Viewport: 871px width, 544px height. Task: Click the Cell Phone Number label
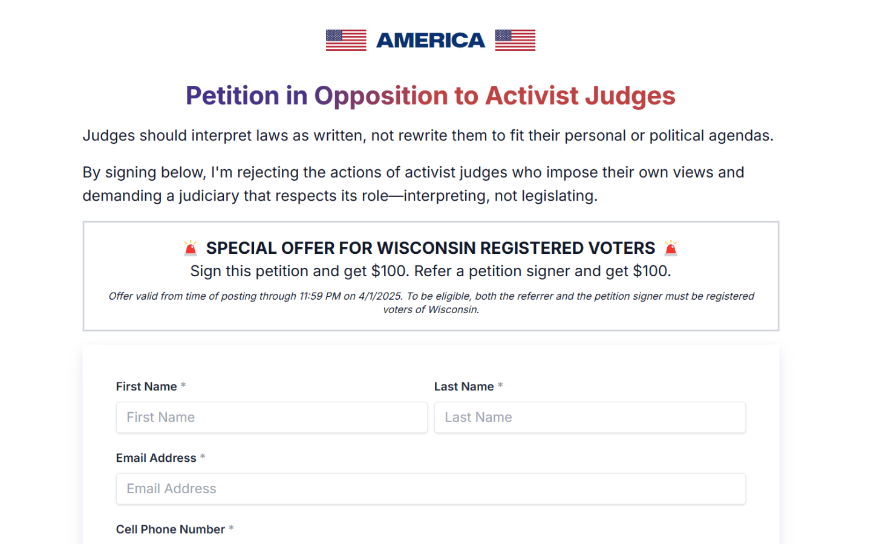coord(170,529)
